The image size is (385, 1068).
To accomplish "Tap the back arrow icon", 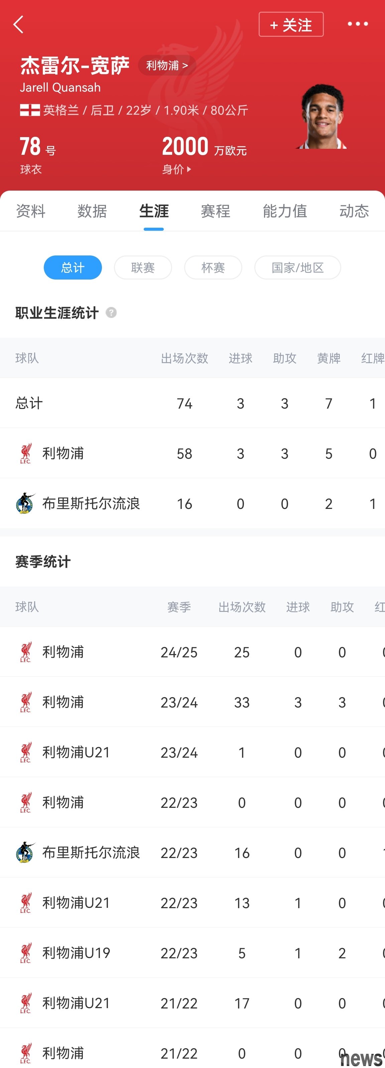I will click(19, 24).
